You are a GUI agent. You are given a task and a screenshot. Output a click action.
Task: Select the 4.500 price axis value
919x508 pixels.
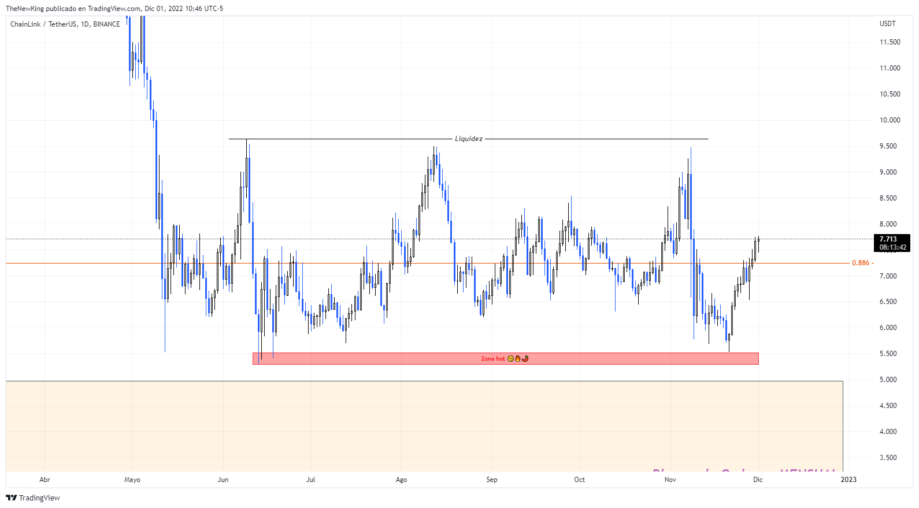tap(888, 406)
